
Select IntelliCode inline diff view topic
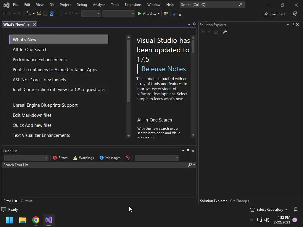click(x=59, y=90)
